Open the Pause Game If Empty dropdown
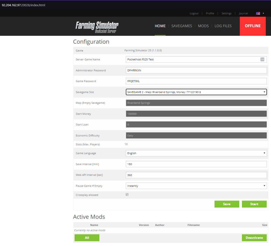This screenshot has height=246, width=271. coord(196,186)
